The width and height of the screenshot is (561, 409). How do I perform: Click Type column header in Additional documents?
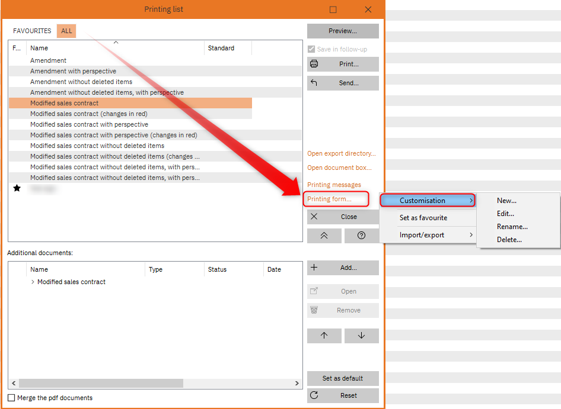[174, 269]
